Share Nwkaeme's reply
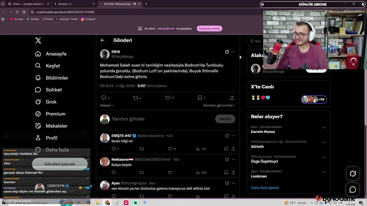 coord(233,173)
